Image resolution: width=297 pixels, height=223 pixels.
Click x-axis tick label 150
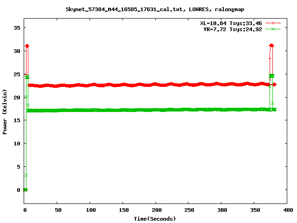pos(124,210)
